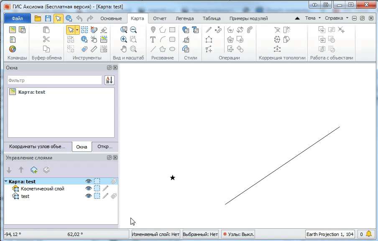This screenshot has width=378, height=241.
Task: Click the Узлы: Выкл. status button
Action: tap(238, 234)
